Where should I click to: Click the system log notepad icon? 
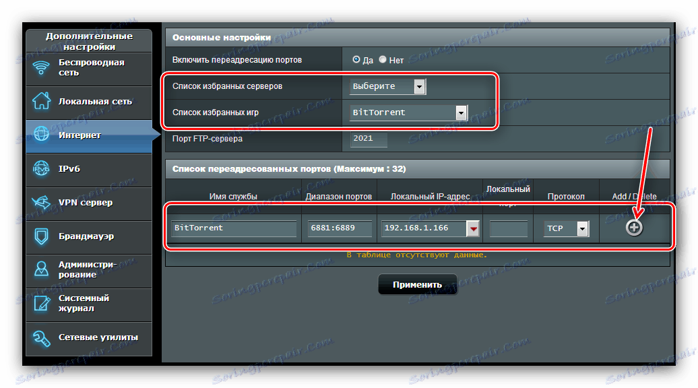[41, 303]
